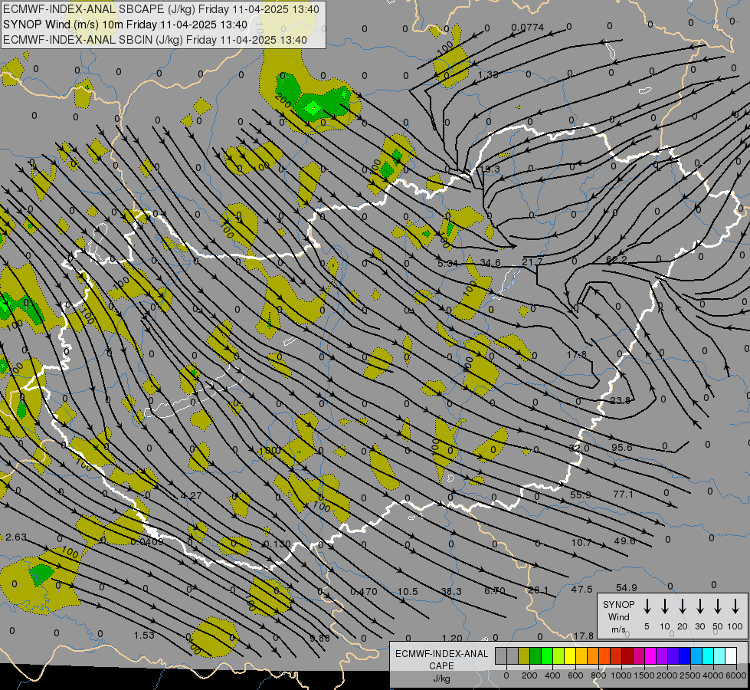Select the dark red 1000 J/kg legend swatch
Viewport: 750px width, 690px height.
pos(627,656)
